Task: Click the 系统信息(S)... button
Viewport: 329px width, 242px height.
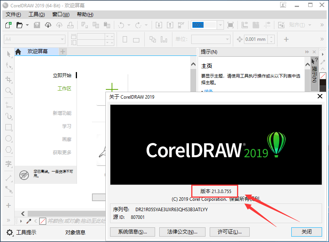Action: coord(132,232)
